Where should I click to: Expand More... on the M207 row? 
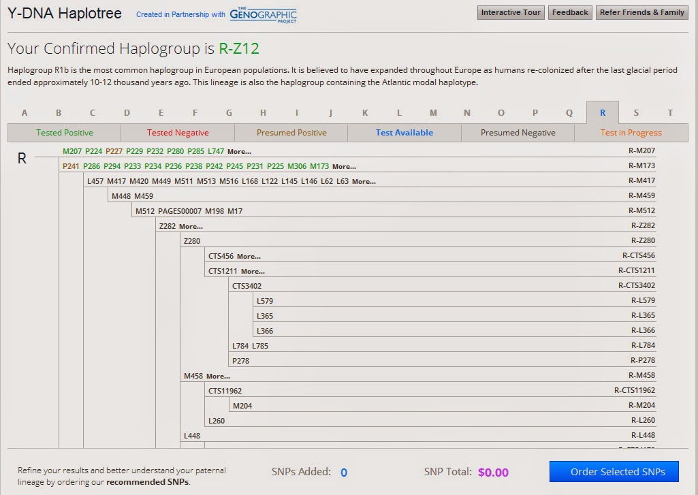click(x=239, y=151)
